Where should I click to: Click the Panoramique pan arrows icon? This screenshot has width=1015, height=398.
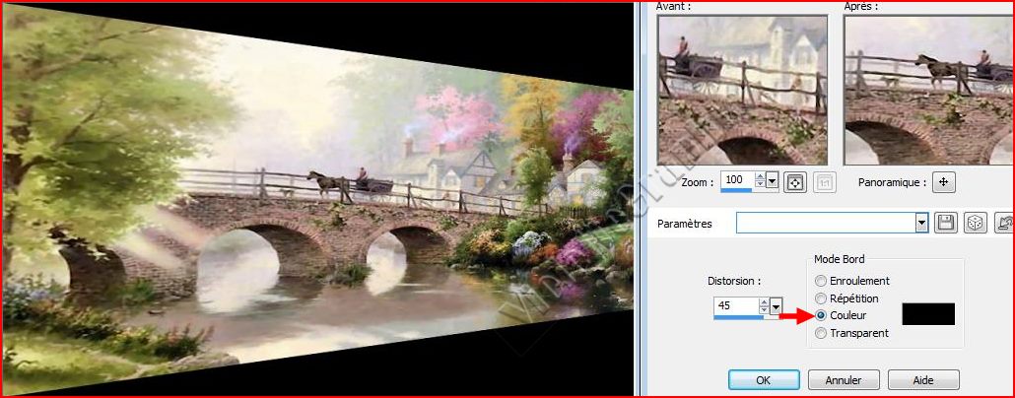[x=943, y=182]
